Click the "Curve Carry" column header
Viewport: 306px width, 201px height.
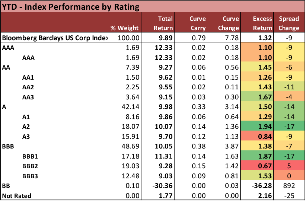pyautogui.click(x=198, y=23)
